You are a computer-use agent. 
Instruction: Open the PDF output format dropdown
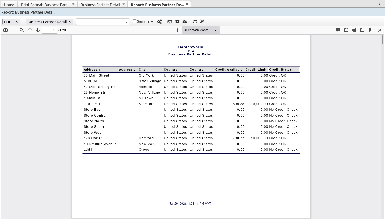11,22
